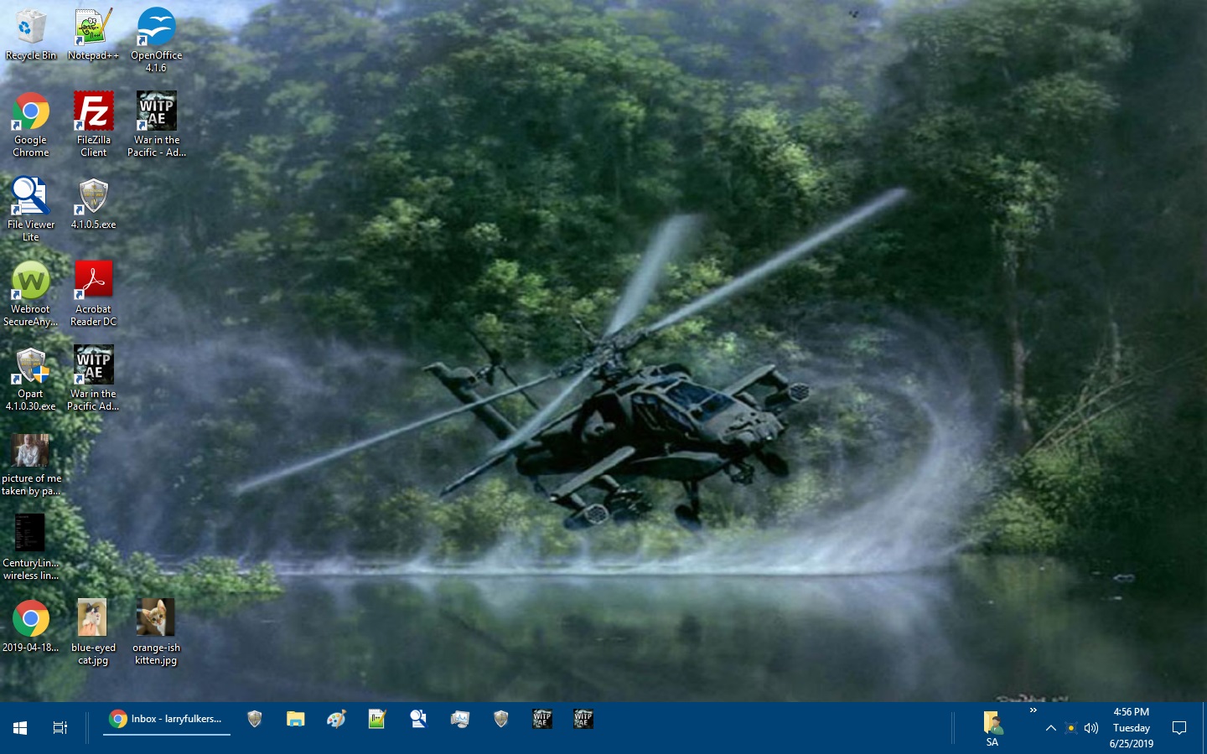1207x754 pixels.
Task: Select the Opart 4.1.0.30.exe desktop icon
Action: 31,379
